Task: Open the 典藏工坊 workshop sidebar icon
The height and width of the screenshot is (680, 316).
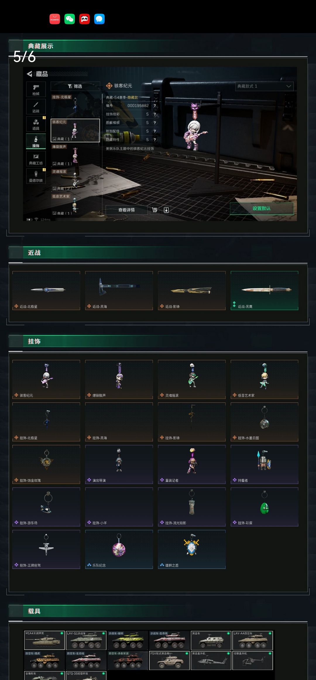Action: click(x=36, y=159)
